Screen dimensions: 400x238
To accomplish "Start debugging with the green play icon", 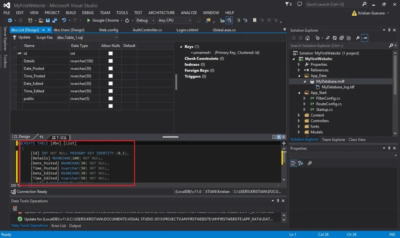I will coord(89,20).
